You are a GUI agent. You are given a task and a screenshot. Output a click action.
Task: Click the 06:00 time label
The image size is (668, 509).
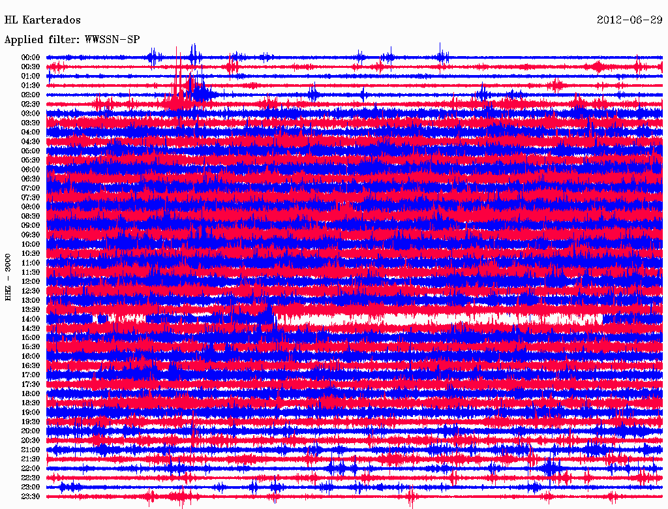(31, 170)
